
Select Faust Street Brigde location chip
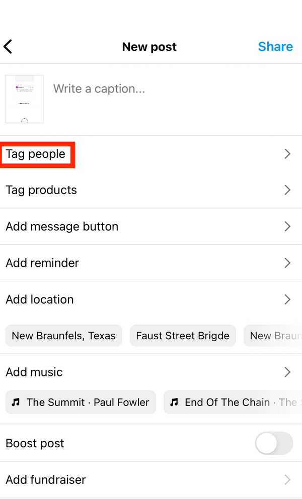[x=183, y=336]
